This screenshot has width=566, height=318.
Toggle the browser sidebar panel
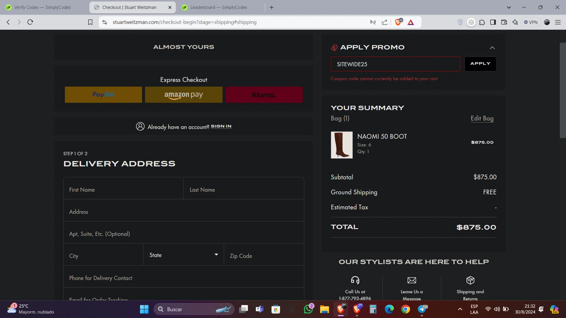(493, 22)
